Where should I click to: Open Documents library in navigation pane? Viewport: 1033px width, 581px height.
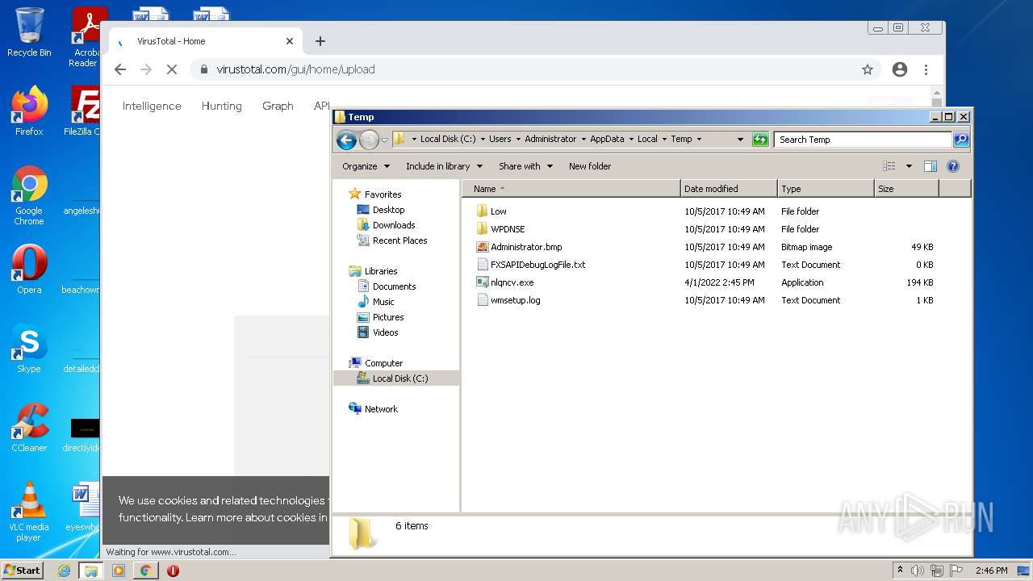coord(394,286)
